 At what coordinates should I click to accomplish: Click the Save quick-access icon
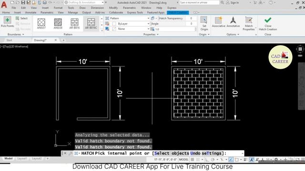click(x=23, y=2)
